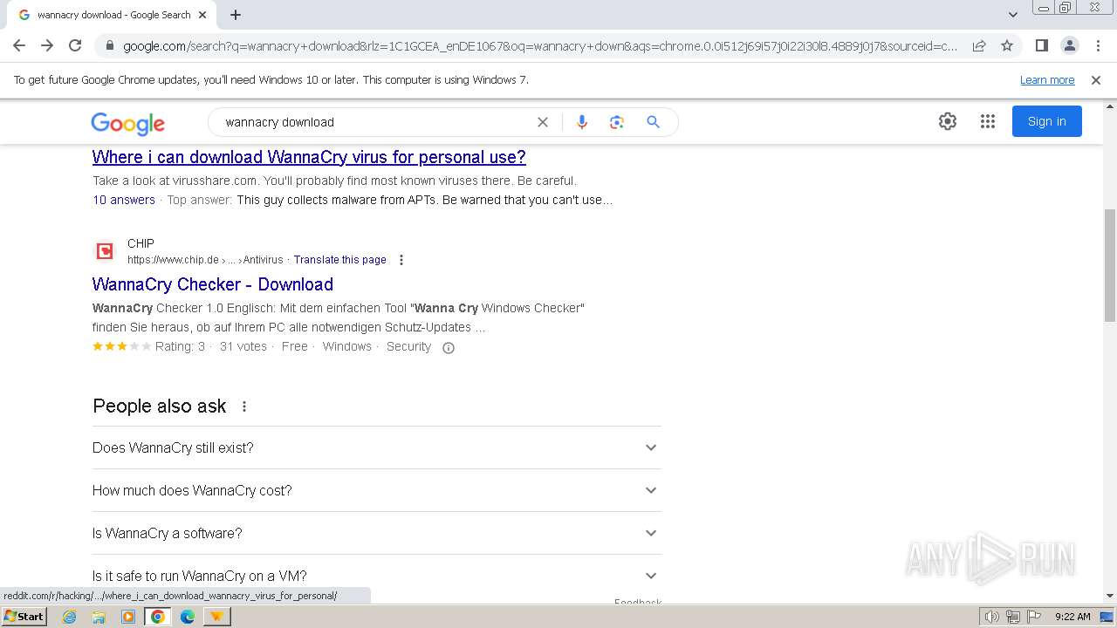Go forward to the next page
Viewport: 1117px width, 628px height.
coord(47,45)
